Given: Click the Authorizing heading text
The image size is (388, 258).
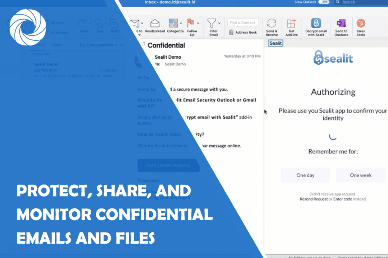Looking at the screenshot, I should [x=333, y=92].
